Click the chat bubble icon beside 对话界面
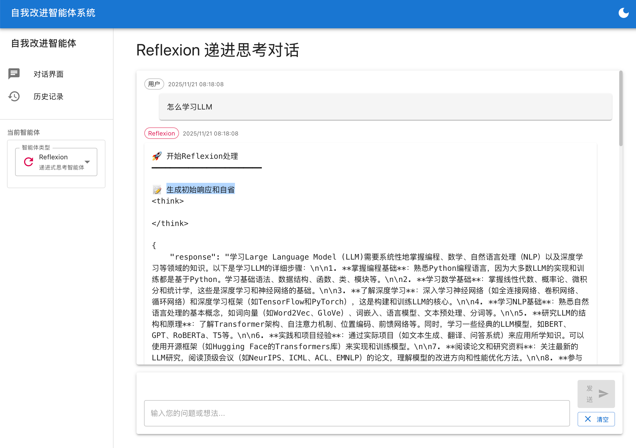The width and height of the screenshot is (636, 448). point(14,74)
